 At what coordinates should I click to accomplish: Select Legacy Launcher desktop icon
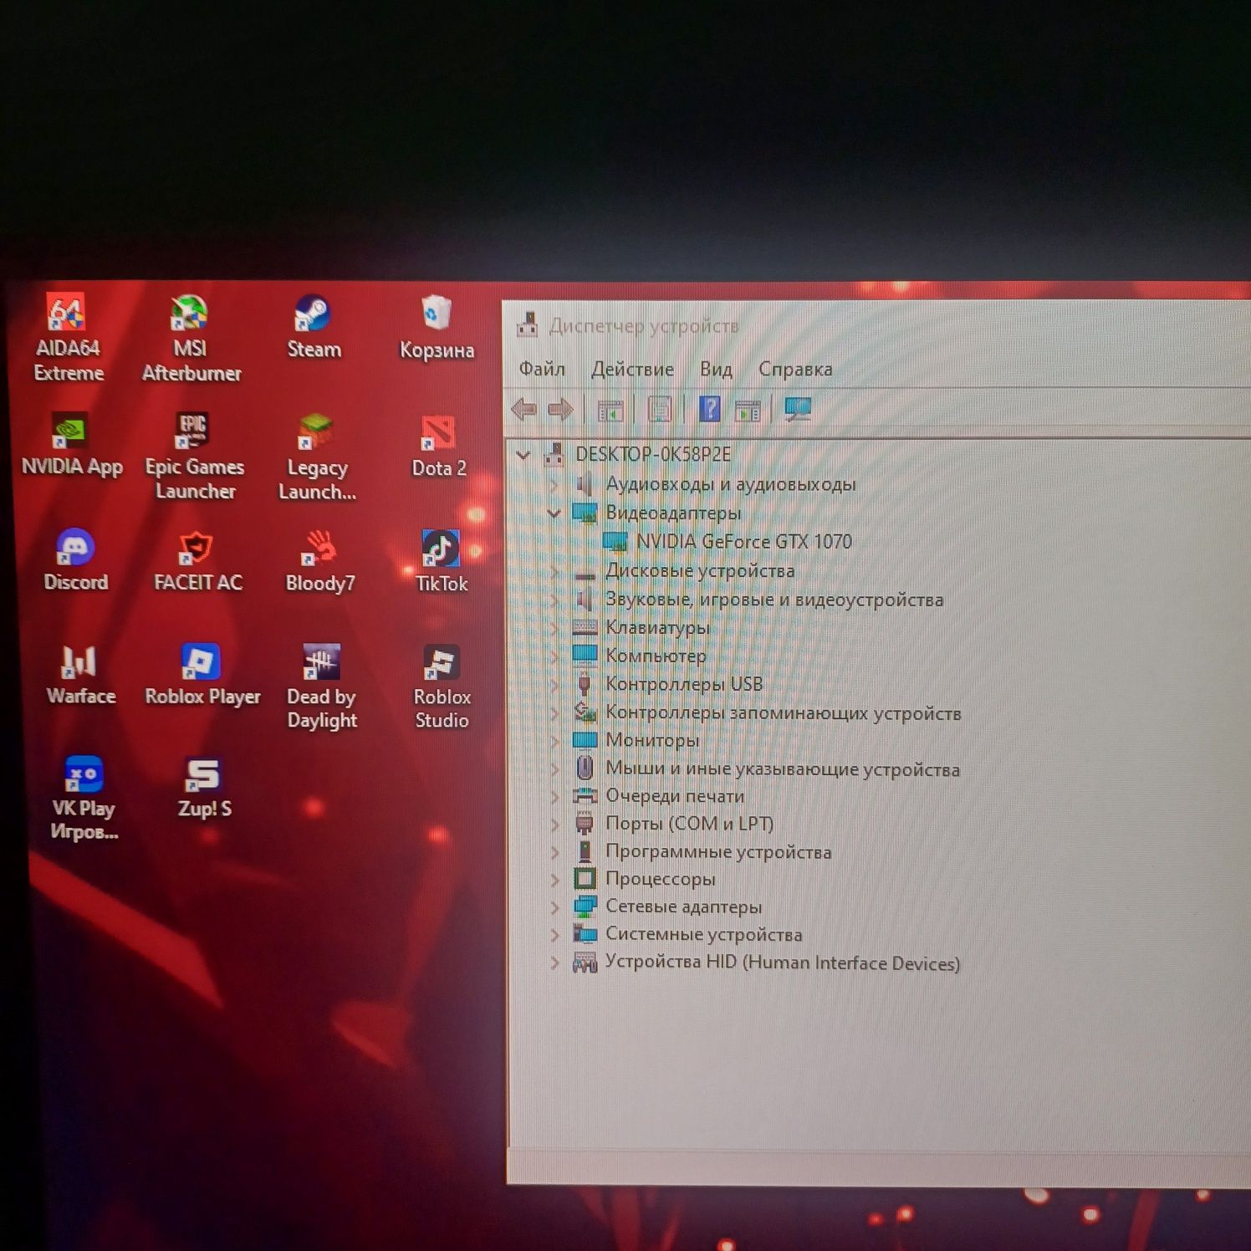pyautogui.click(x=317, y=457)
